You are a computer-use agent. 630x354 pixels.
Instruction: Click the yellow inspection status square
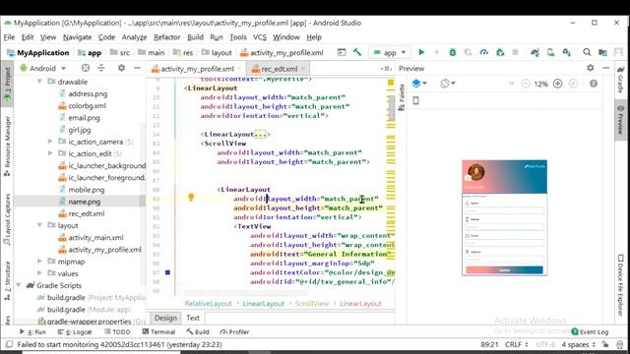(391, 83)
